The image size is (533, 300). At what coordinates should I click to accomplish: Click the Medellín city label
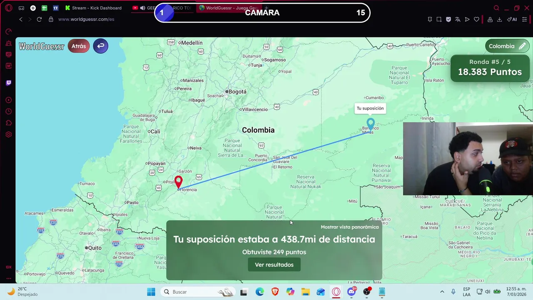pyautogui.click(x=192, y=43)
